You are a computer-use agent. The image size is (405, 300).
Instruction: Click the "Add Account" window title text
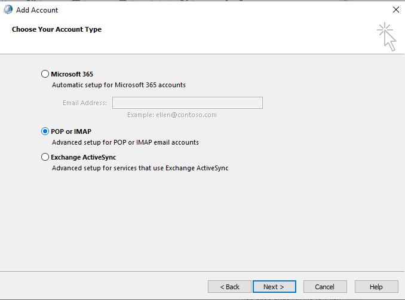(37, 10)
